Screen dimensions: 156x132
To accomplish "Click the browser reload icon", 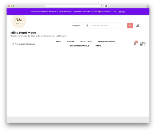I will coord(101,6).
